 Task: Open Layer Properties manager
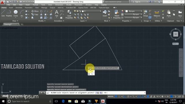(69, 14)
